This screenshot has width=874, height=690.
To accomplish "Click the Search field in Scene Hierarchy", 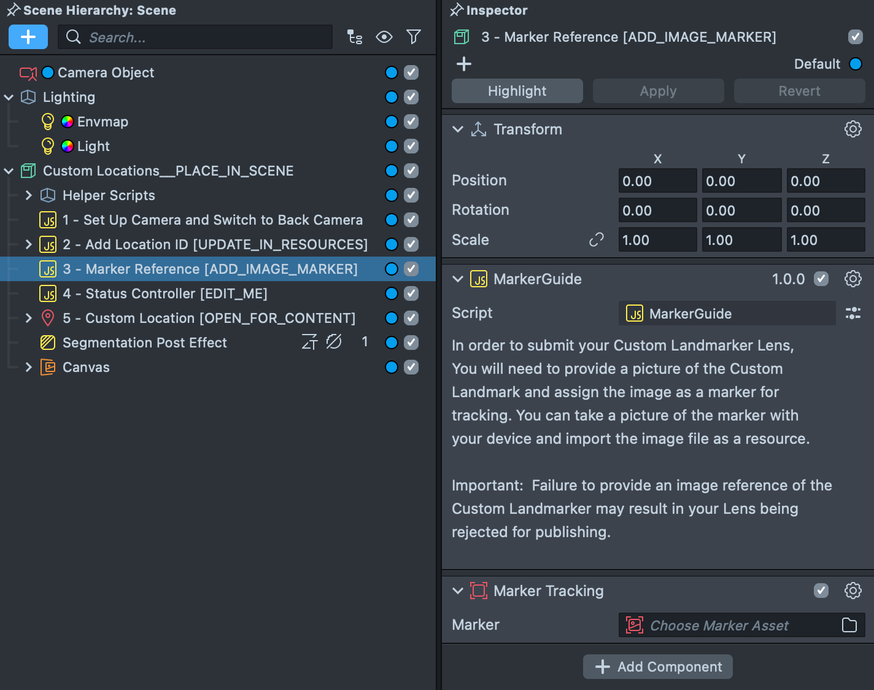I will (x=195, y=37).
